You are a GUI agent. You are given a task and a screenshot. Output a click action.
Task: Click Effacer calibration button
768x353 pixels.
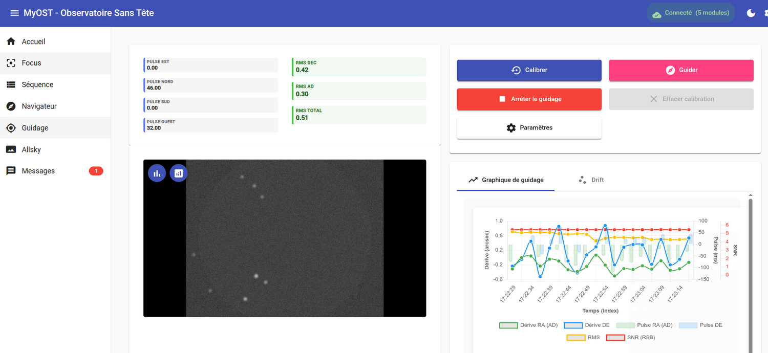(x=681, y=99)
